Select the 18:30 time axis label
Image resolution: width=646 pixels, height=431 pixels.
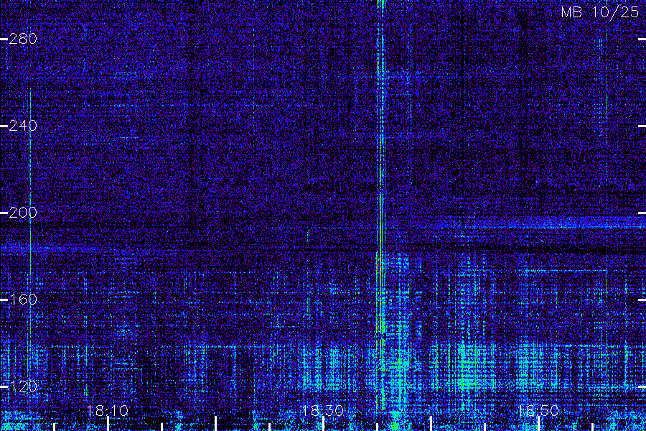322,410
